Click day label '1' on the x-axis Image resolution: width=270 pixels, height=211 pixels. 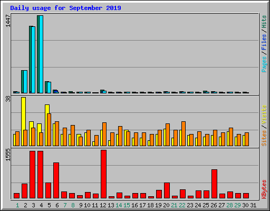[x=17, y=205]
